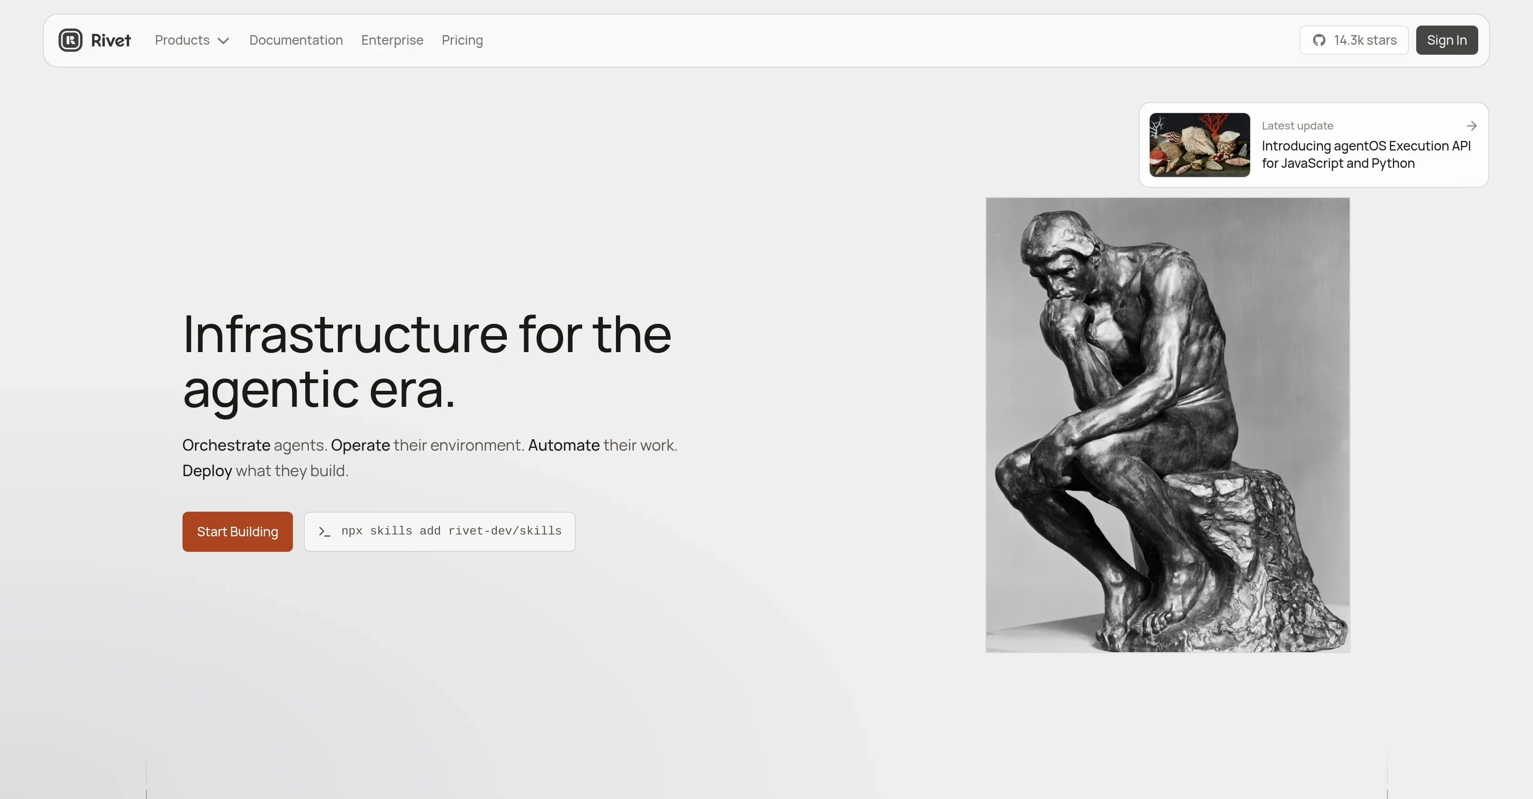The height and width of the screenshot is (799, 1533).
Task: Click the Rivet brand name text
Action: [111, 41]
